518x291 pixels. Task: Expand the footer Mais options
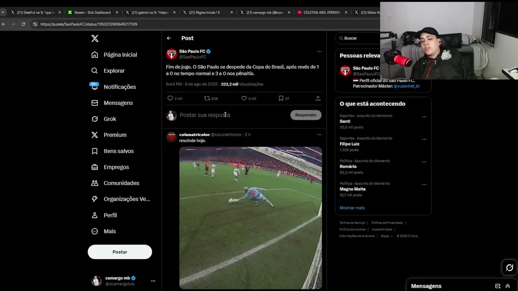(386, 236)
